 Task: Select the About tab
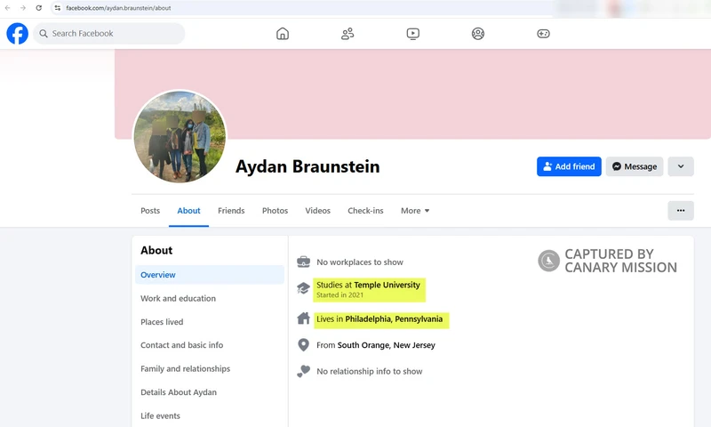pos(188,211)
